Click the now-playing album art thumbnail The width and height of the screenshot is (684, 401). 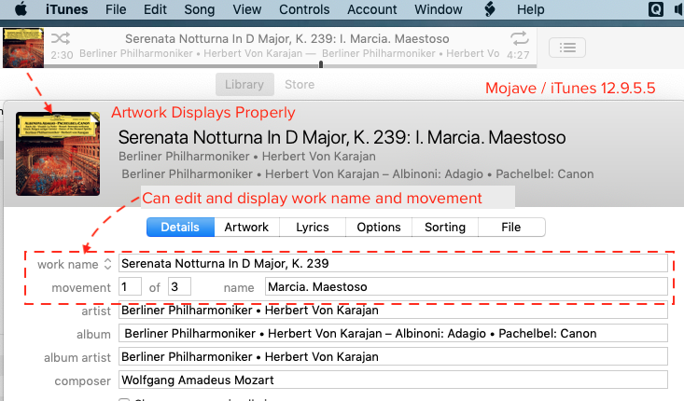[23, 48]
